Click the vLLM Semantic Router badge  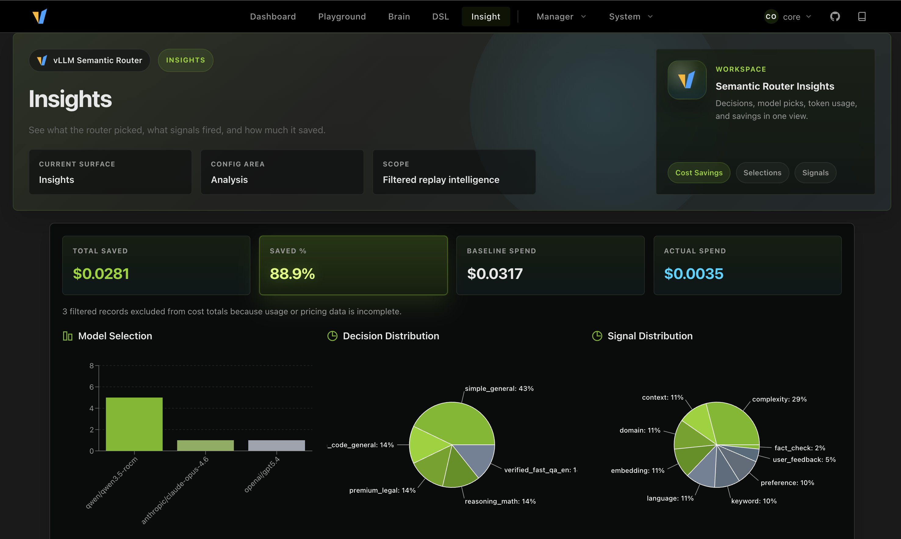click(89, 60)
